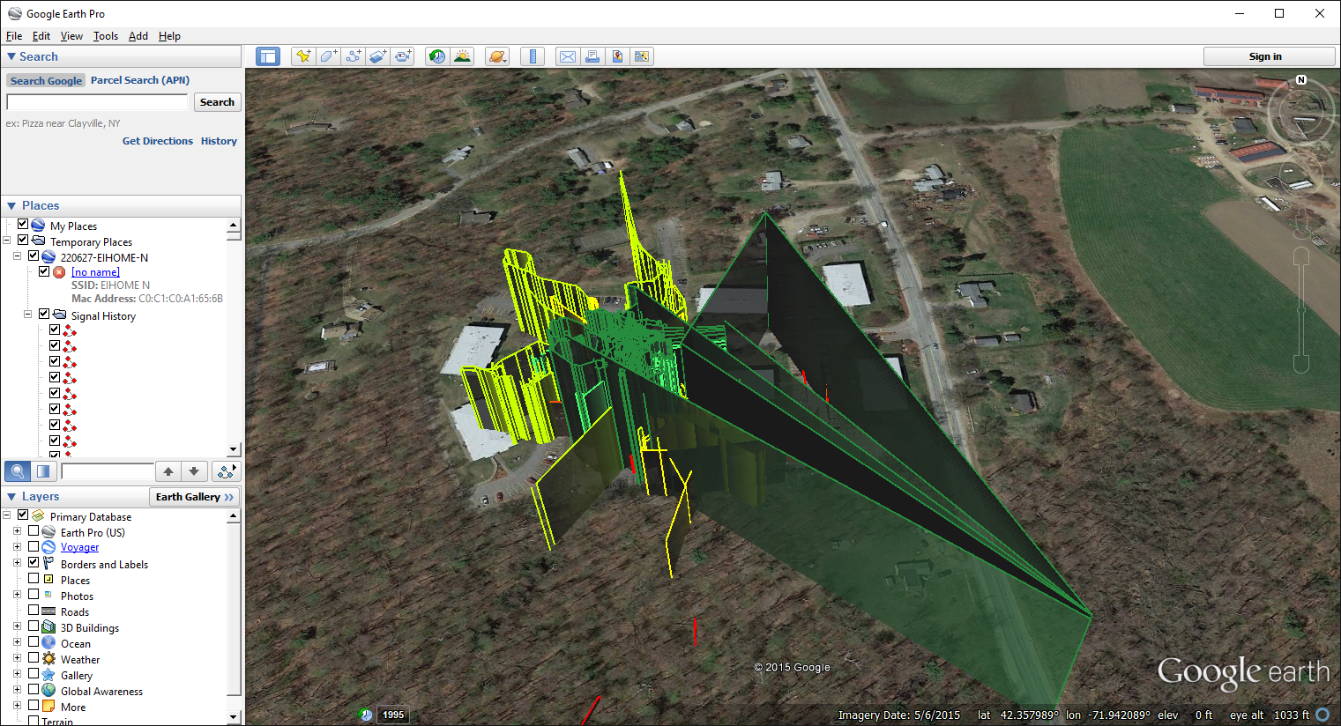1341x726 pixels.
Task: Open the [no name] placemark link
Action: 95,272
